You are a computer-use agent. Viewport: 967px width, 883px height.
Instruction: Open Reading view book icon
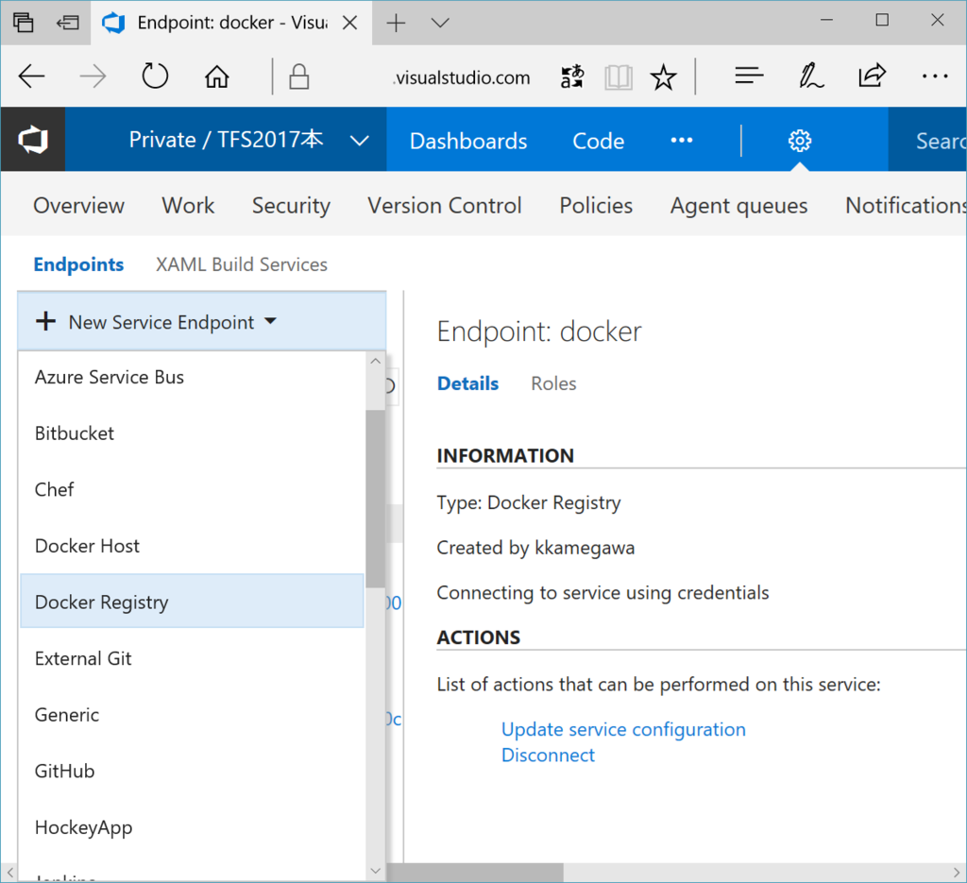(x=618, y=77)
